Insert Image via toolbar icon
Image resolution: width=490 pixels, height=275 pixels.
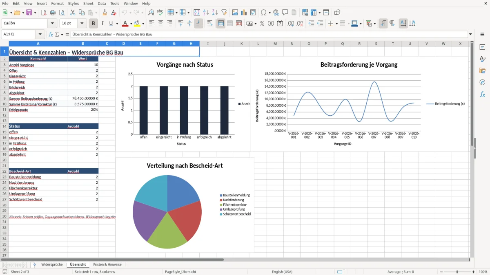click(x=235, y=13)
